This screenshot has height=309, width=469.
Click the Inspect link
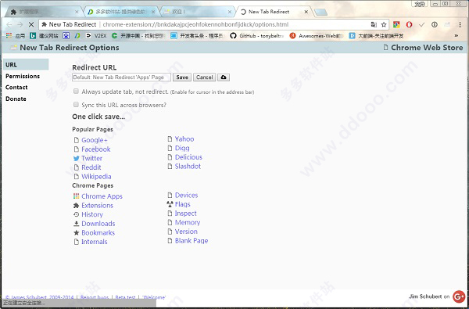point(186,214)
